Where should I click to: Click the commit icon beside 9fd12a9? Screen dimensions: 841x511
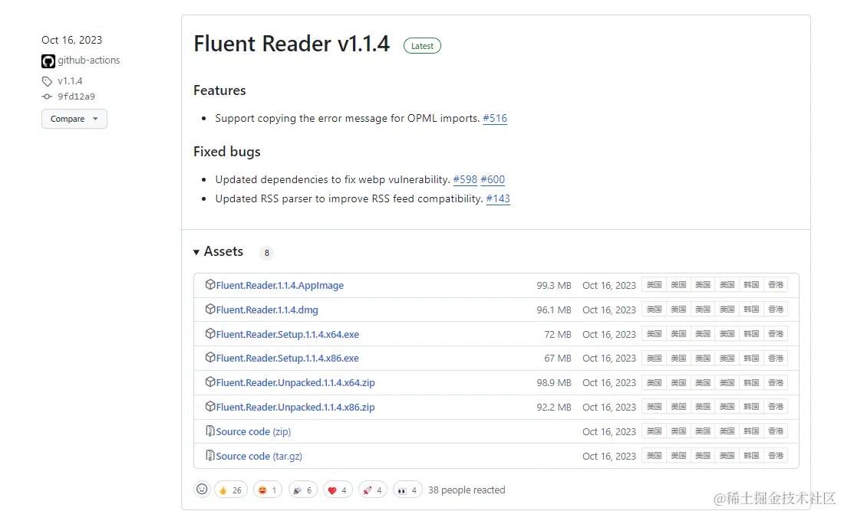pos(48,97)
